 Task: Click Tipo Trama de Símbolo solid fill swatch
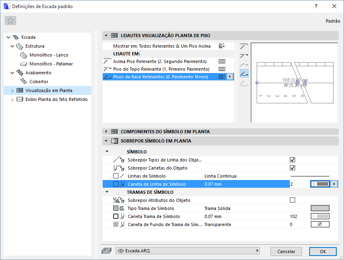click(x=320, y=208)
